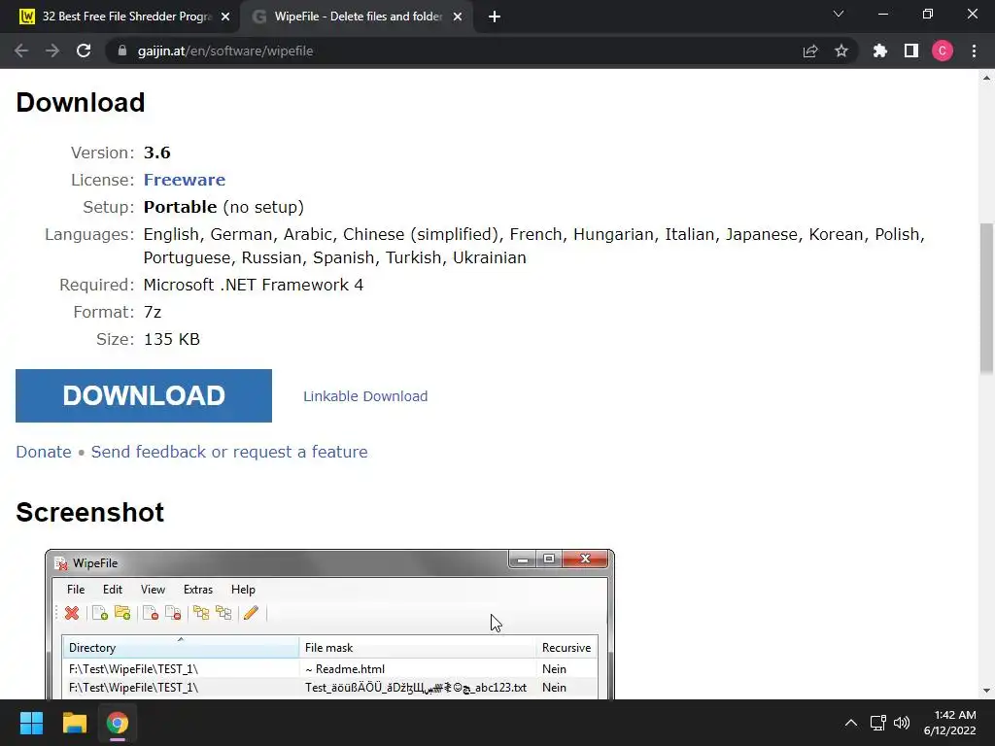The width and height of the screenshot is (995, 746).
Task: Click the network tray icon
Action: (x=878, y=723)
